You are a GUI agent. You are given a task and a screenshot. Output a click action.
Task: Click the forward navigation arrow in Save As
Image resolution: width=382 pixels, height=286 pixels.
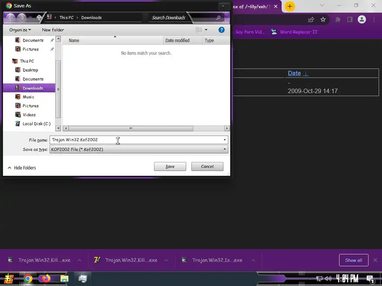tap(22, 18)
